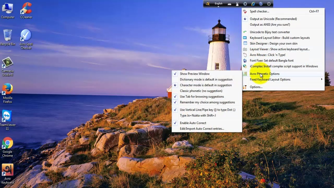Select Unicode to Bijoy text converter
The width and height of the screenshot is (334, 188).
(x=270, y=32)
